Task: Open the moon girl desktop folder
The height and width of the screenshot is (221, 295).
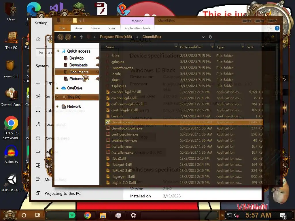Action: 11,69
